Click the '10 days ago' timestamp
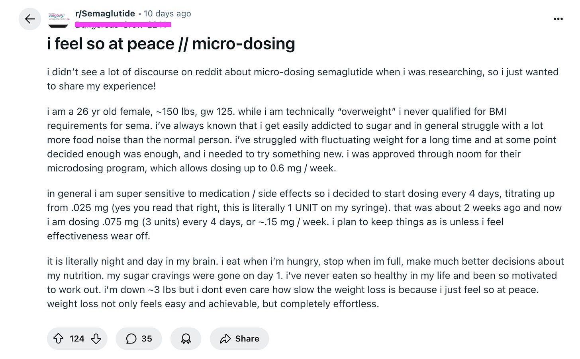The width and height of the screenshot is (580, 359). (x=167, y=14)
